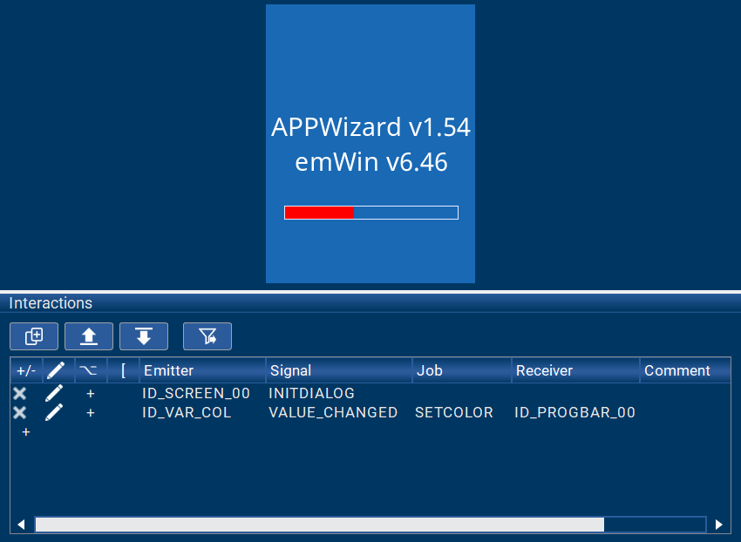Add a new interaction row

coord(26,432)
